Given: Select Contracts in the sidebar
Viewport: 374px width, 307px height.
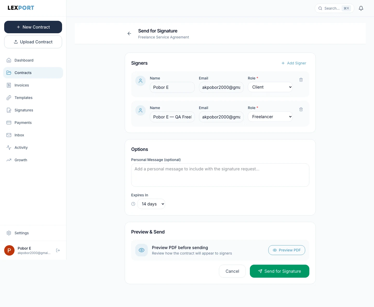Looking at the screenshot, I should pyautogui.click(x=33, y=73).
